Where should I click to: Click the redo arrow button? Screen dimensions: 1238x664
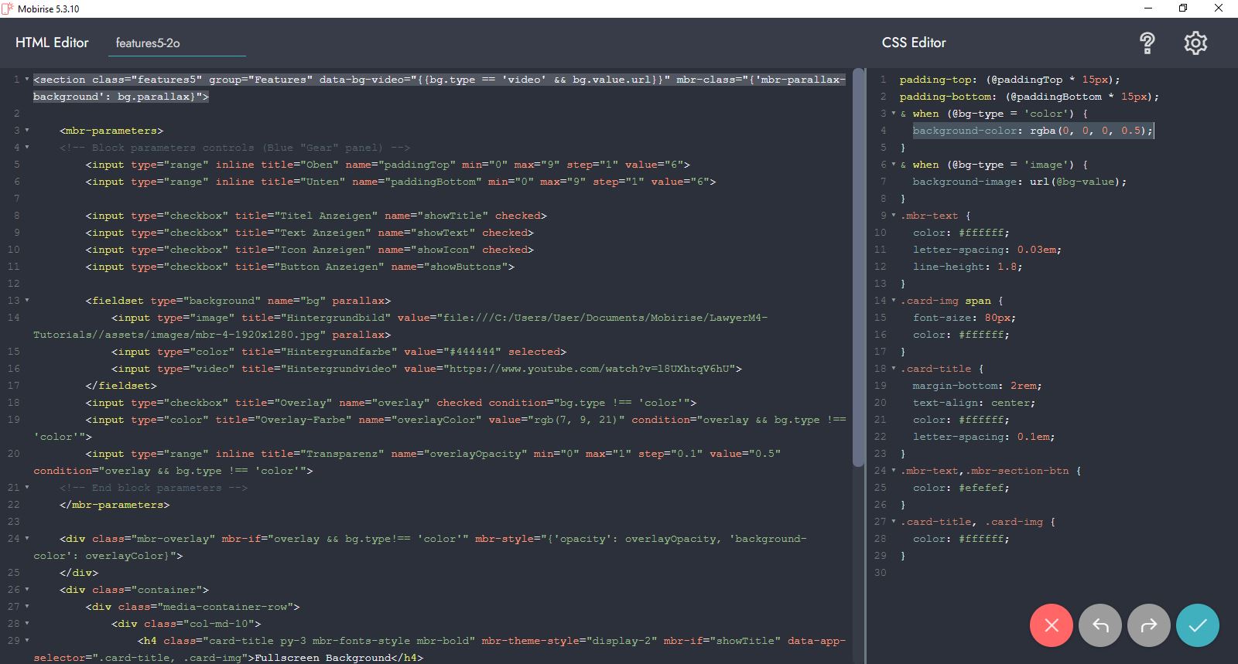point(1149,625)
